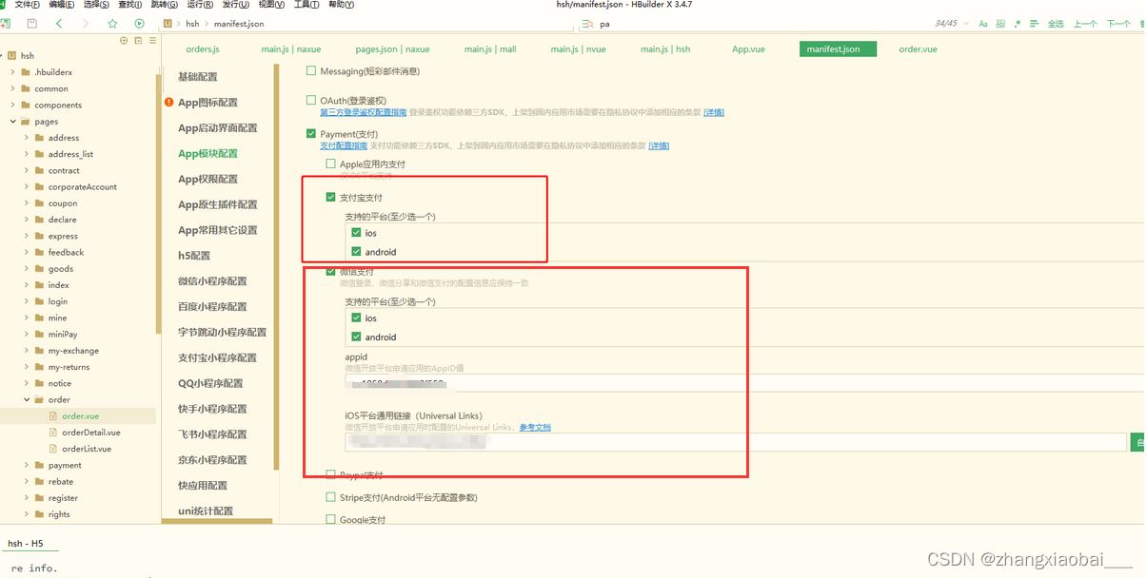Viewport: 1147px width, 578px height.
Task: Expand the common folder
Action: (x=12, y=88)
